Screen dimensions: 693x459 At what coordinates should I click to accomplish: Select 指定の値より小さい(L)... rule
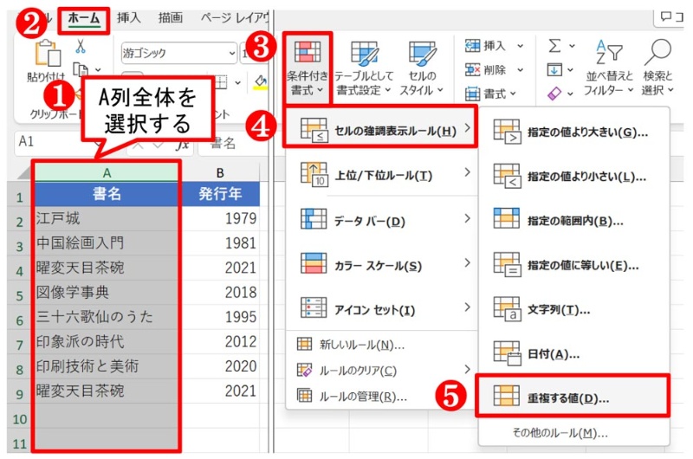click(573, 177)
